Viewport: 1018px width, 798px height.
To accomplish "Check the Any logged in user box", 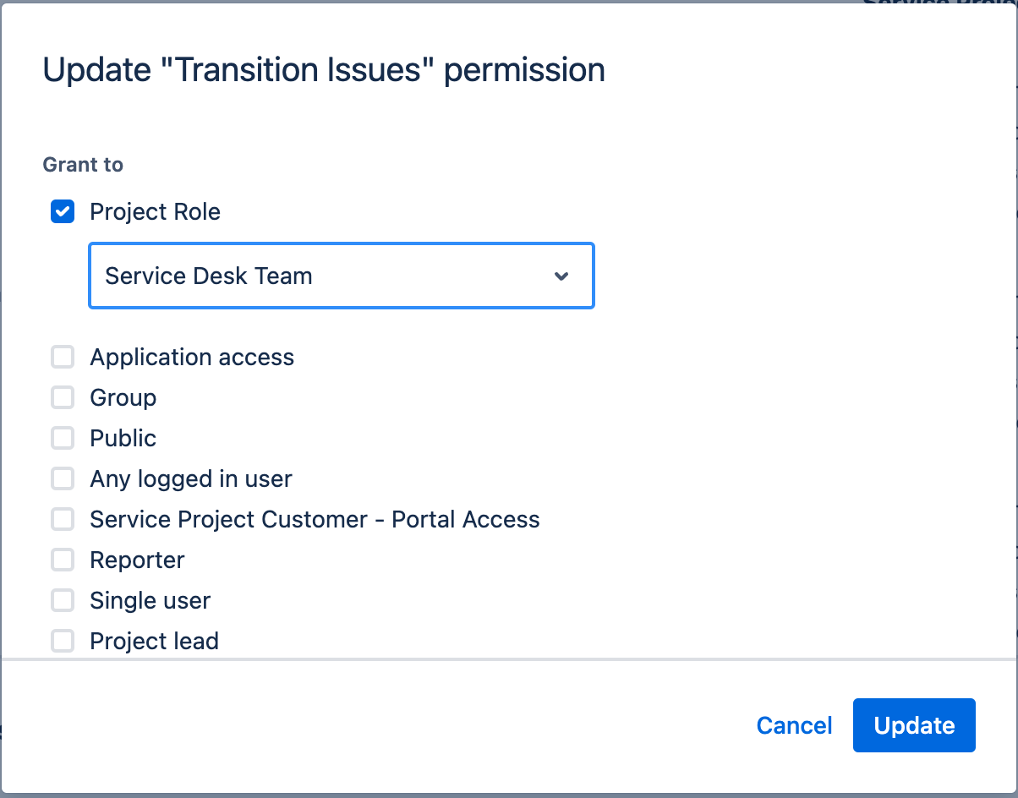I will point(62,478).
